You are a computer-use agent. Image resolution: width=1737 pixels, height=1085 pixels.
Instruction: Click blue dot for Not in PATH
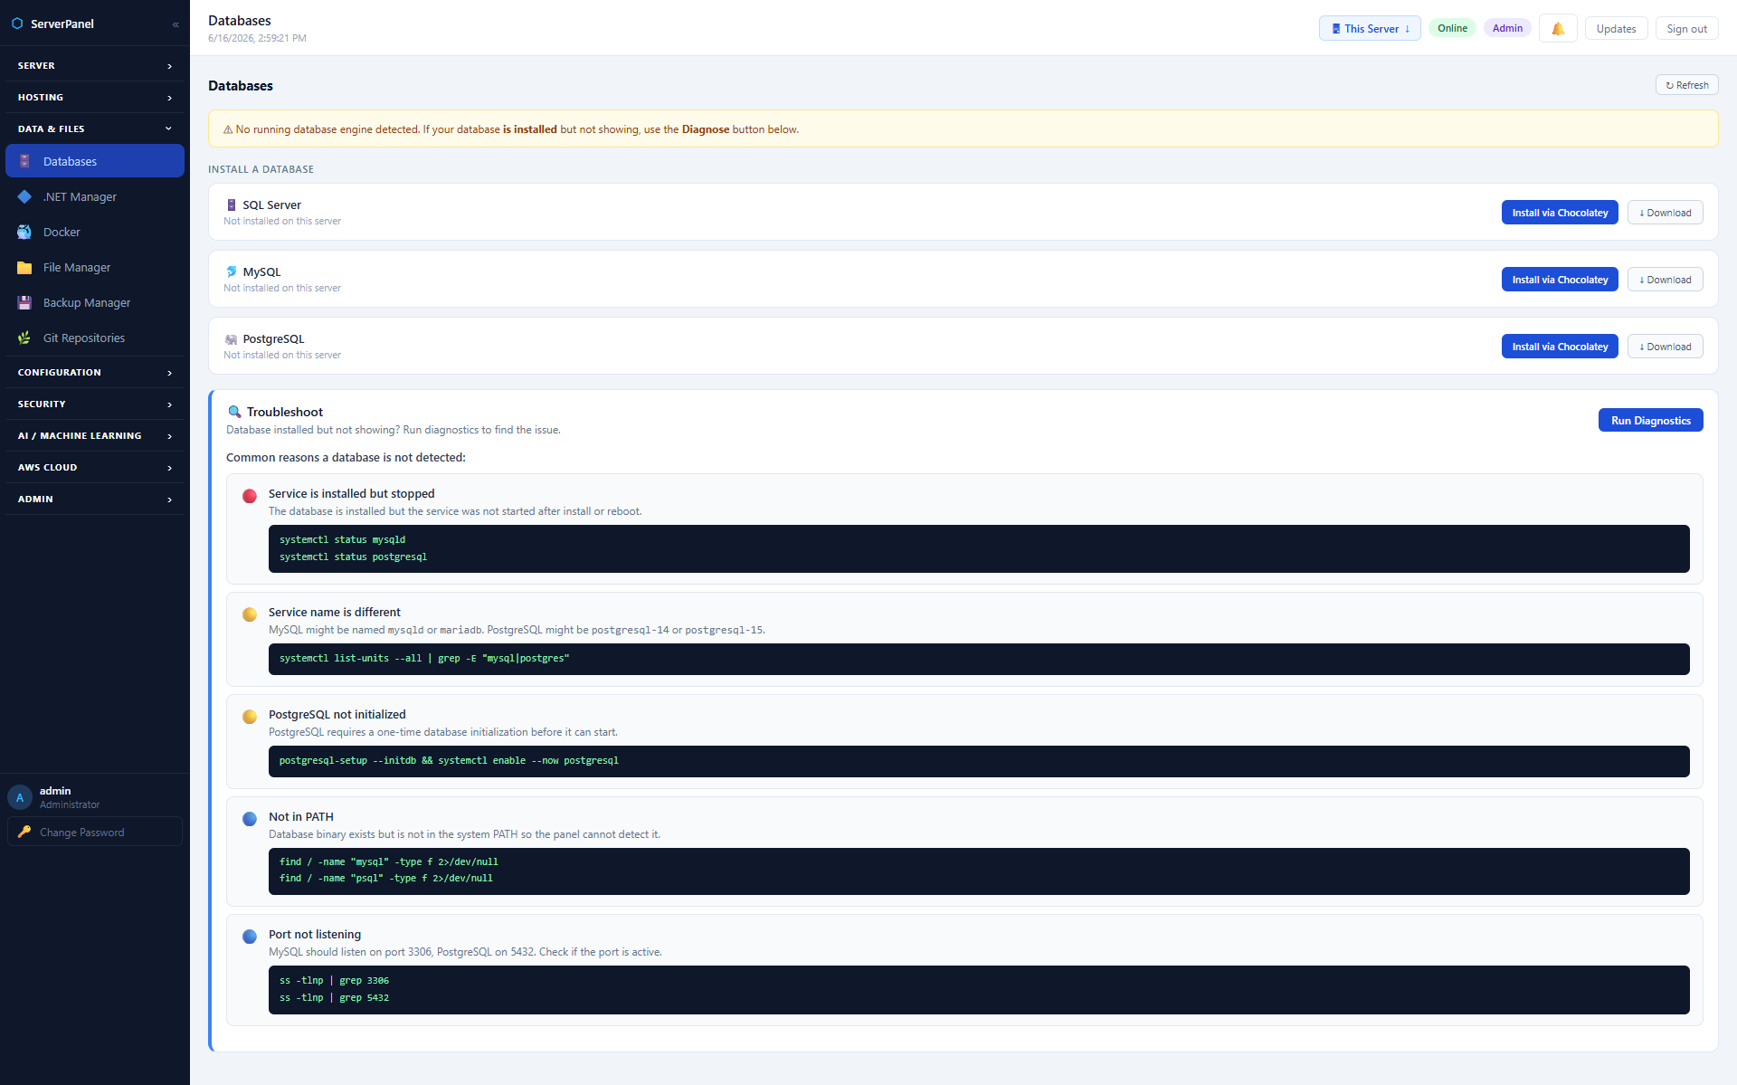(x=250, y=819)
